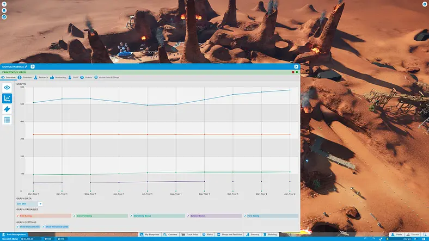This screenshot has height=241, width=429.
Task: Open Shops and Facilities
Action: [229, 234]
